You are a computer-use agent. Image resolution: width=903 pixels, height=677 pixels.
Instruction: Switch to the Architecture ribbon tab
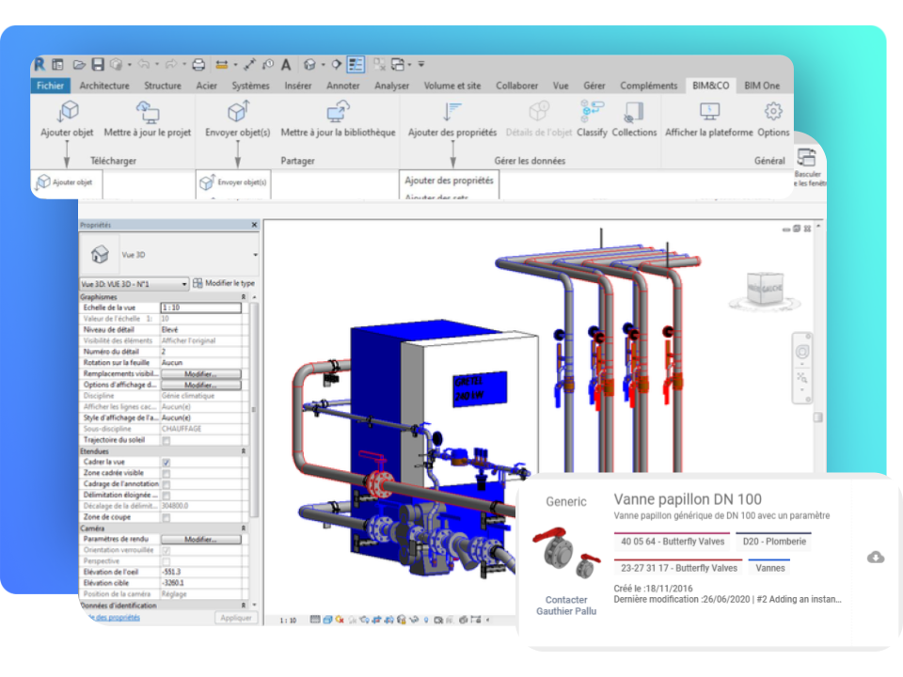point(104,86)
